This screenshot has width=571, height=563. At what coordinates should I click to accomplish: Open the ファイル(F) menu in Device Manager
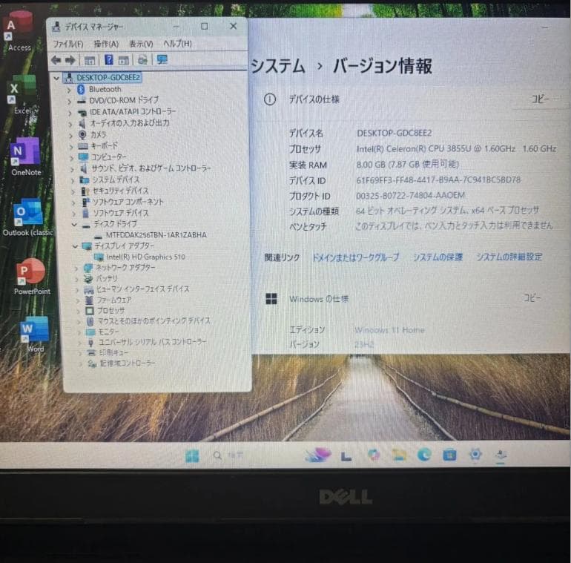(x=68, y=44)
